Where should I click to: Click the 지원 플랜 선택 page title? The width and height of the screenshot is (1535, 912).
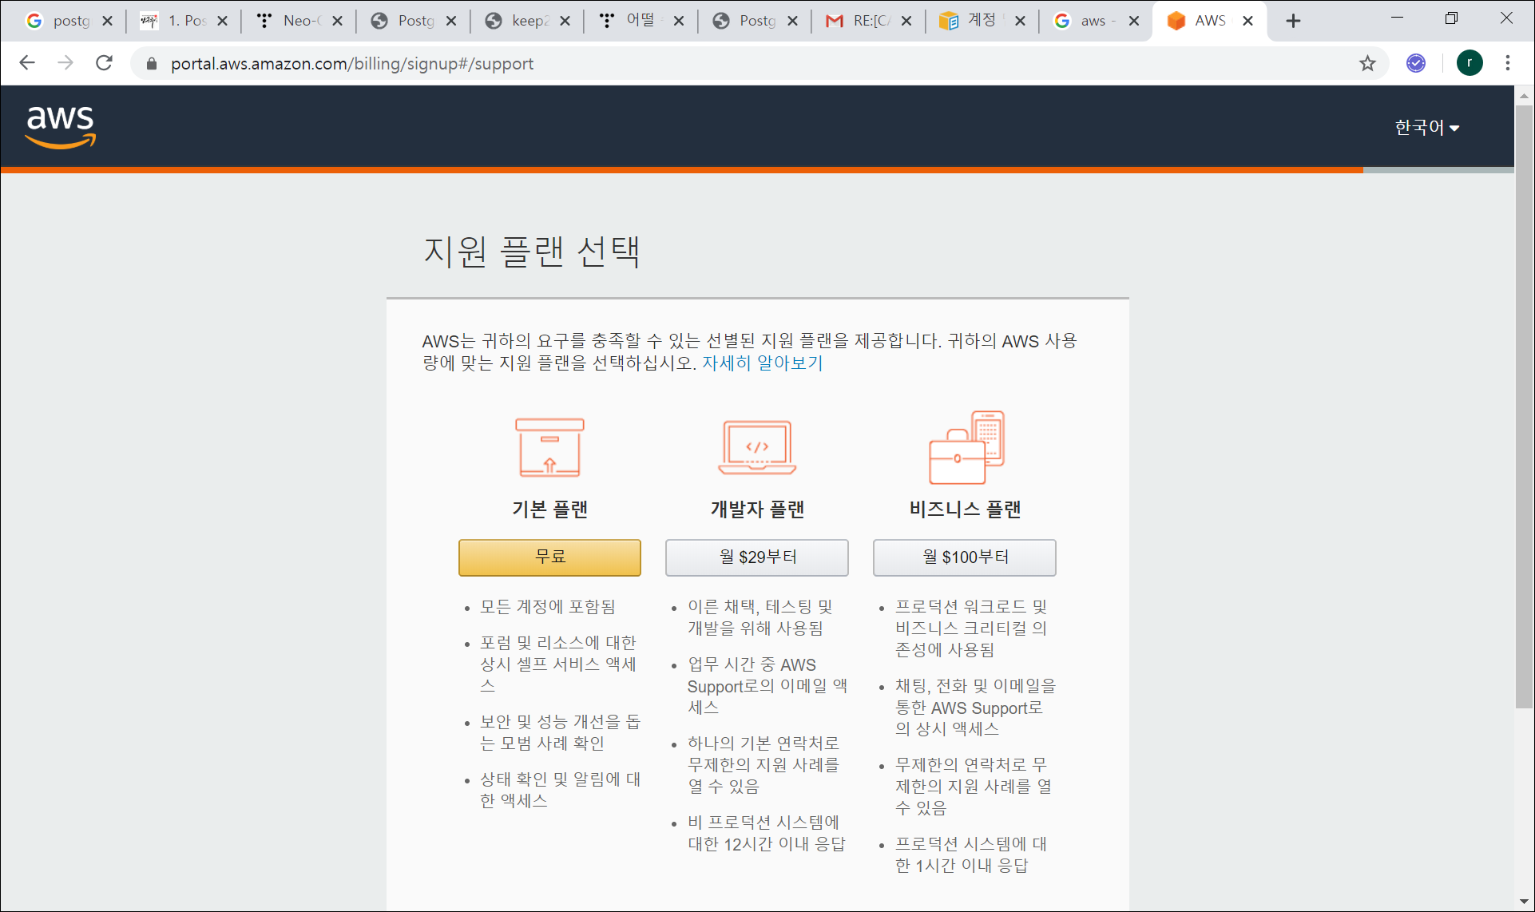(x=531, y=252)
